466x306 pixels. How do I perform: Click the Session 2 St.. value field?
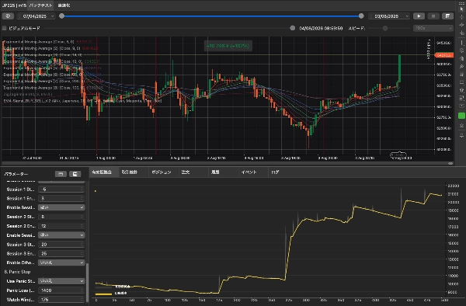click(61, 217)
